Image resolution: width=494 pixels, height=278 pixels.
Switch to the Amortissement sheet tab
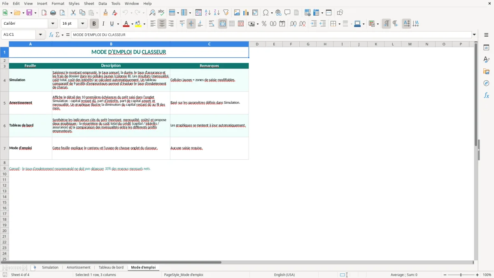click(x=78, y=268)
